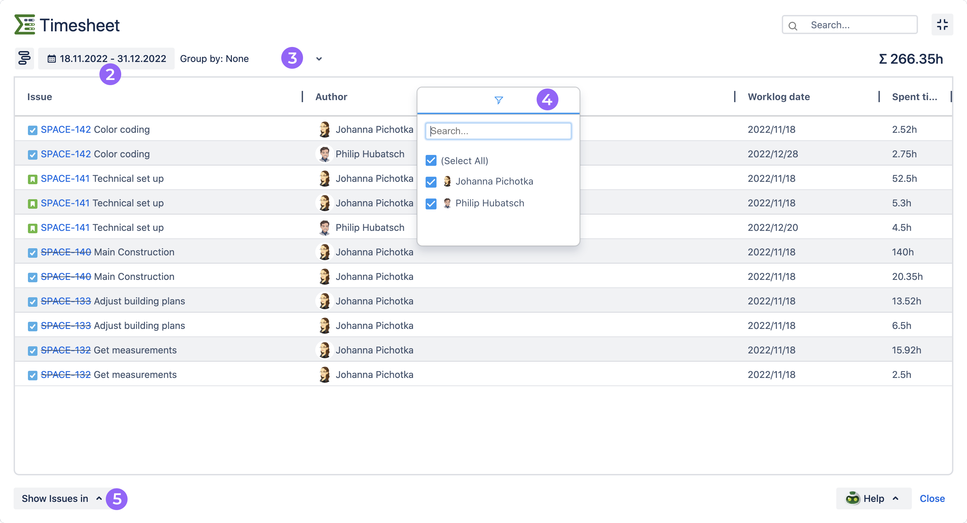This screenshot has width=967, height=523.
Task: Click the Issue column header
Action: pos(39,97)
